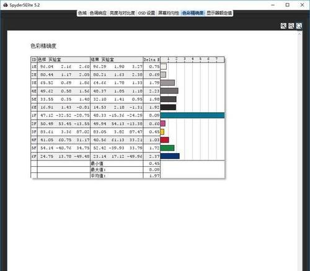Click the scrollbar up arrow
Viewport: 310px width, 271px height.
pos(299,33)
